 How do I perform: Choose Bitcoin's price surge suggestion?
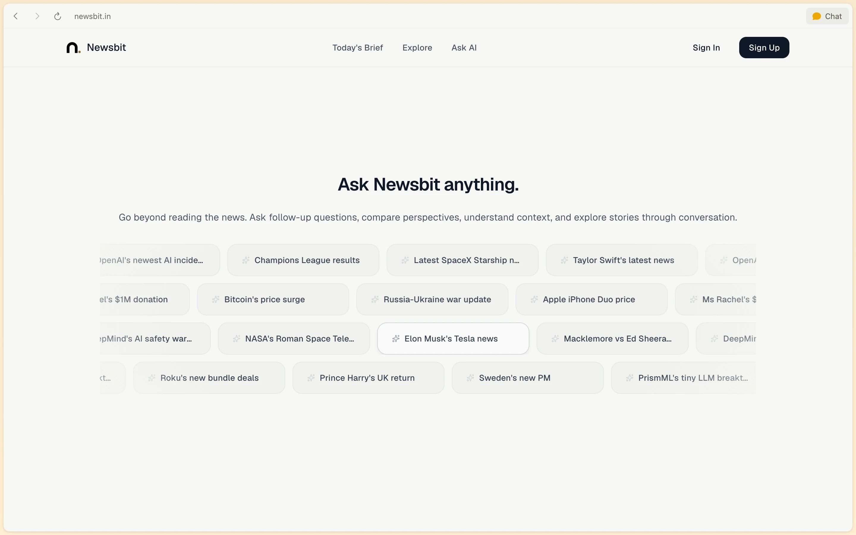coord(273,299)
